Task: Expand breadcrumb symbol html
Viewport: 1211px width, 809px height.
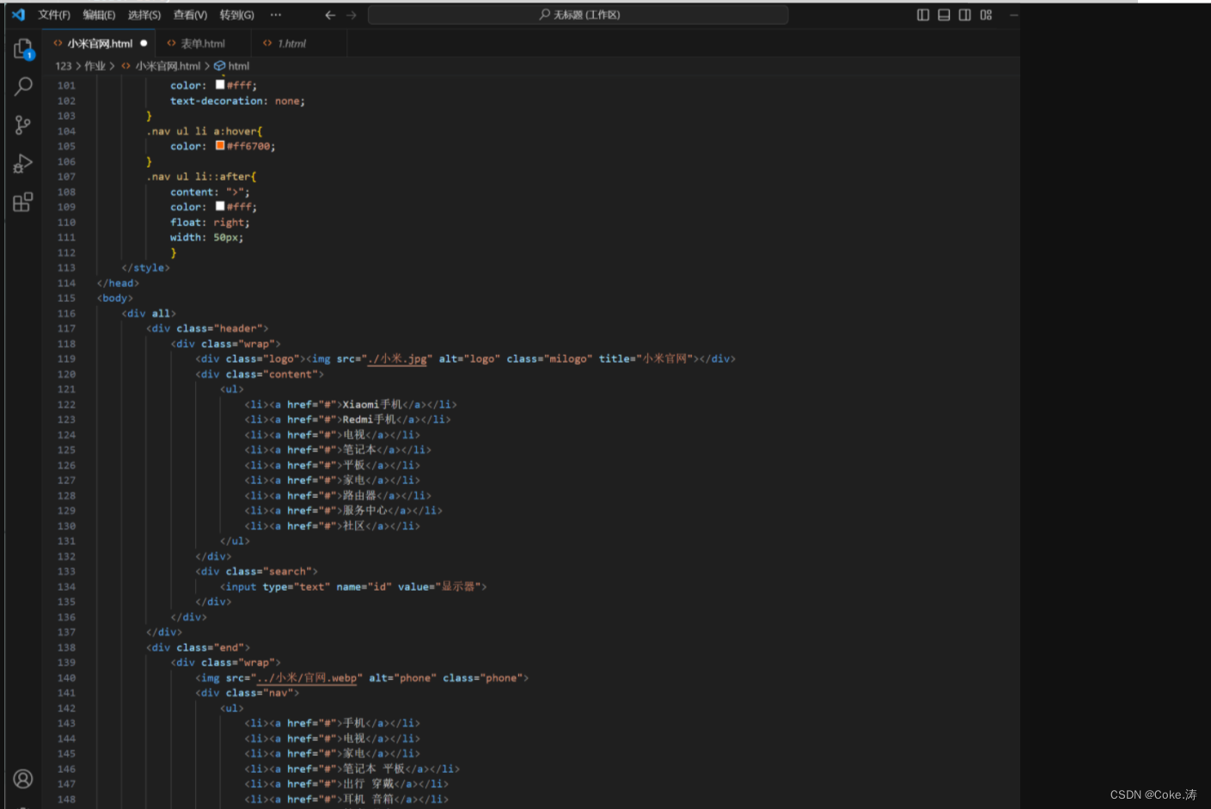Action: (239, 66)
